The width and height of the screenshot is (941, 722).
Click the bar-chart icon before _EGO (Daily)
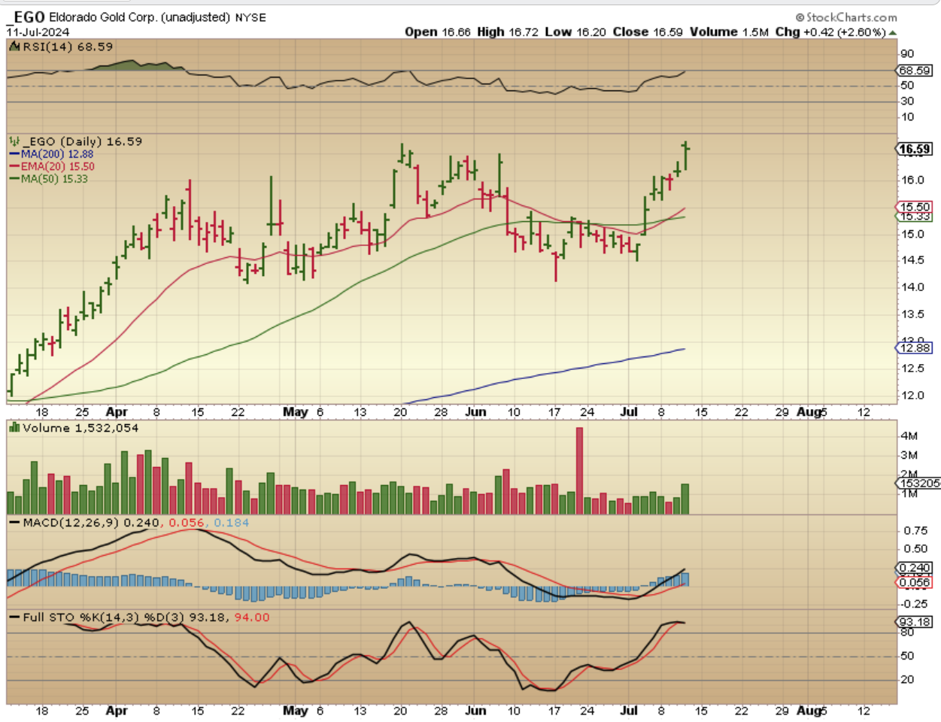click(x=14, y=141)
